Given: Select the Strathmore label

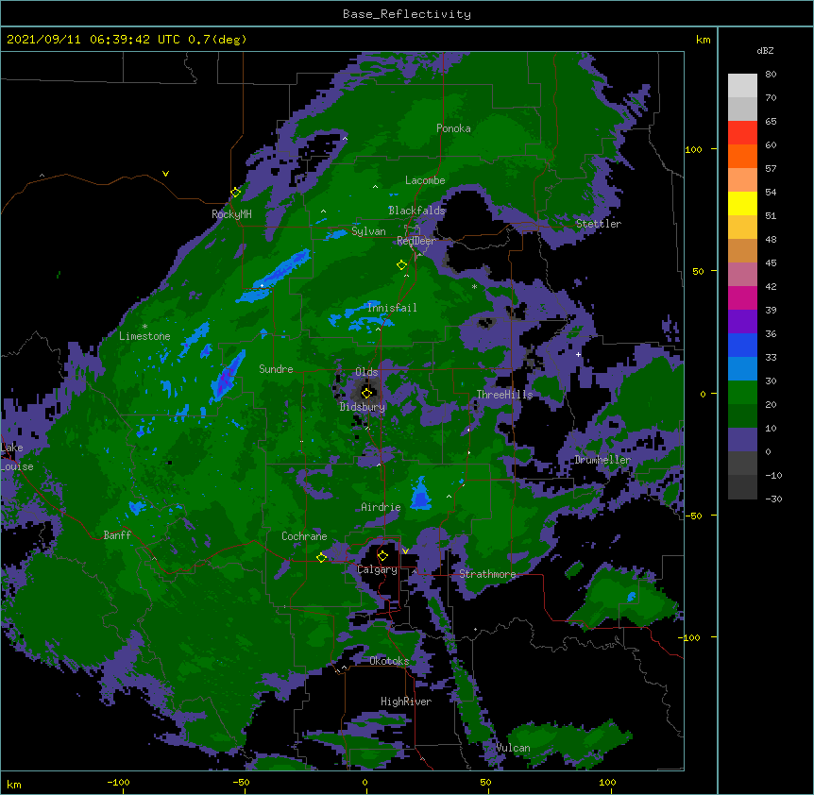Looking at the screenshot, I should coord(487,574).
